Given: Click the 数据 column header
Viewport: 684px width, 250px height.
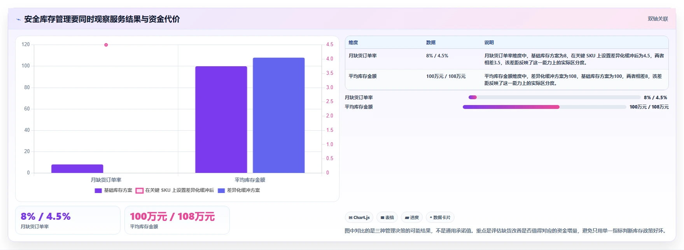Looking at the screenshot, I should 431,43.
